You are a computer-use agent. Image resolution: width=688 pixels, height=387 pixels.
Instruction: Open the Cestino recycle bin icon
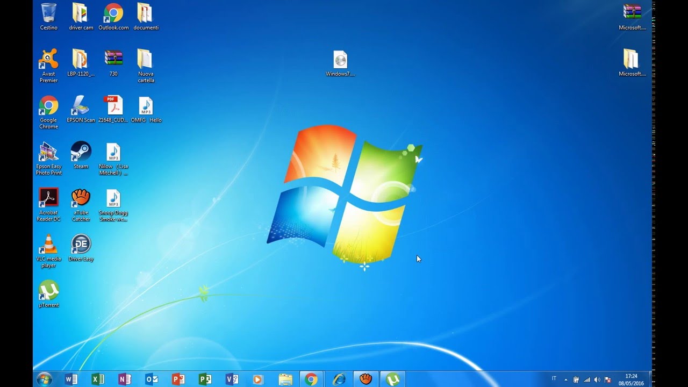[x=48, y=17]
